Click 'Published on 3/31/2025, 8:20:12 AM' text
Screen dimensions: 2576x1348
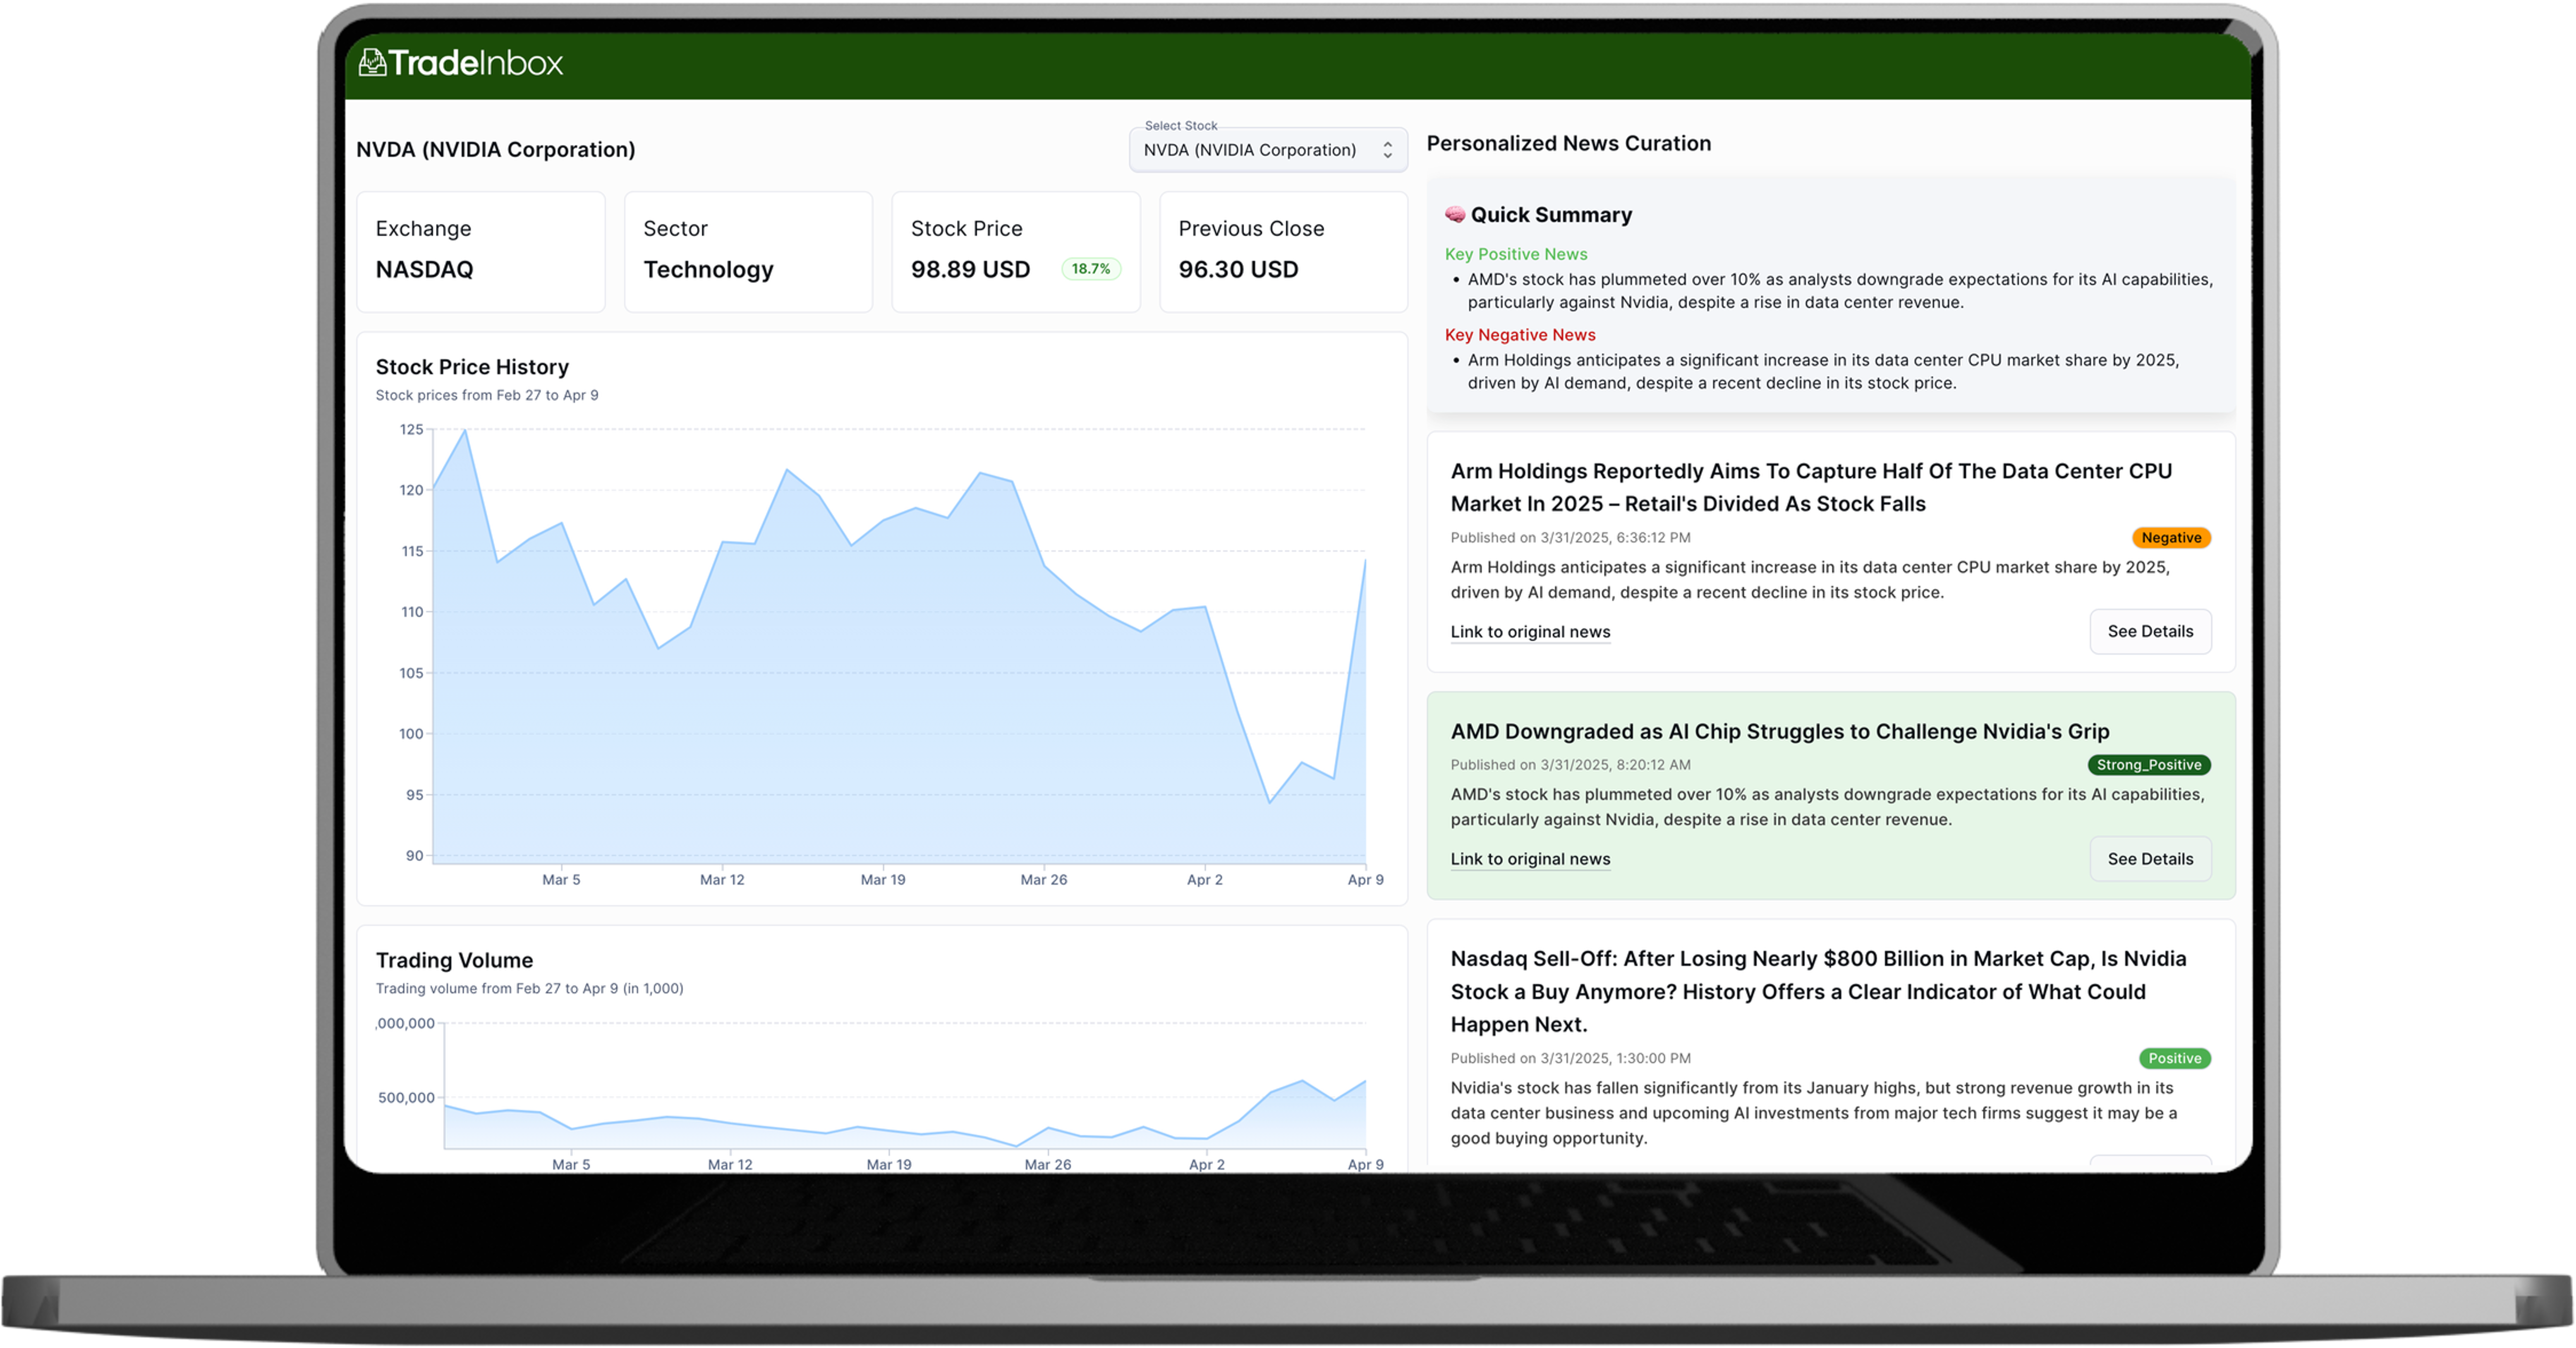(x=1570, y=765)
